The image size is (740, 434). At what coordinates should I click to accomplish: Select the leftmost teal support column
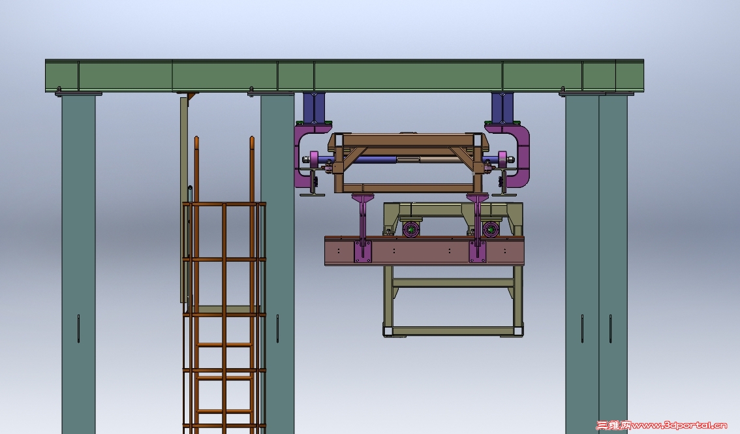(78, 264)
